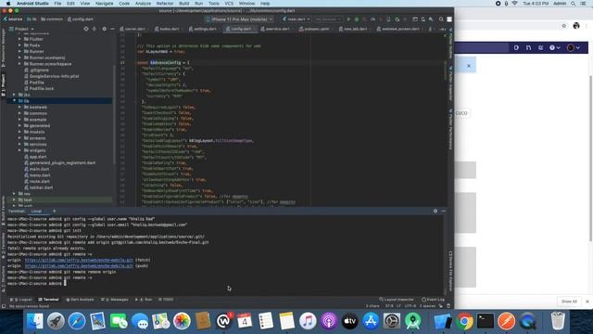This screenshot has height=334, width=593.
Task: Add new terminal session with plus icon
Action: [x=54, y=211]
